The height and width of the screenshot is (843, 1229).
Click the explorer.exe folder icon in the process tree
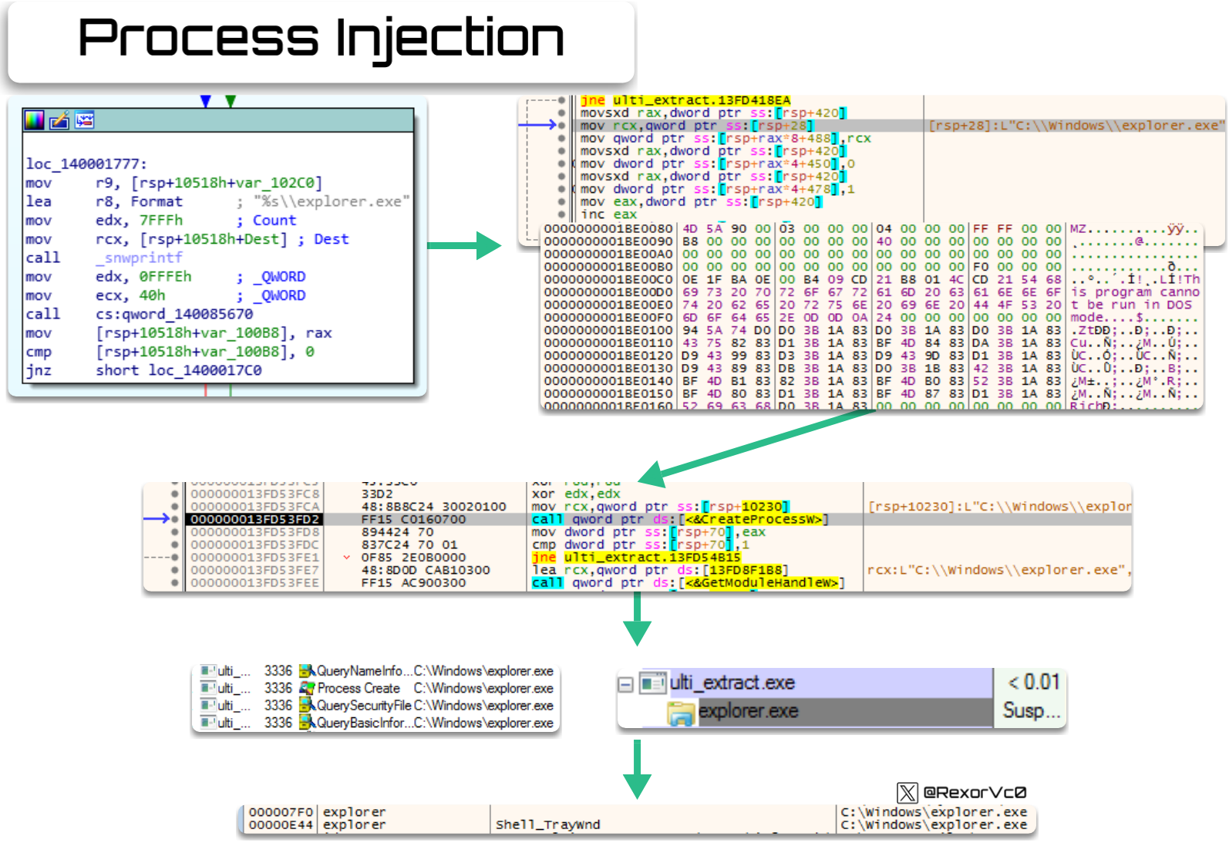[681, 713]
